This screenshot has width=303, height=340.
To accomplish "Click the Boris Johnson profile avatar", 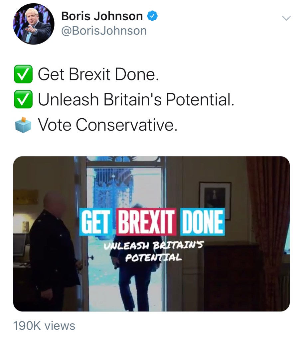I will [x=34, y=24].
